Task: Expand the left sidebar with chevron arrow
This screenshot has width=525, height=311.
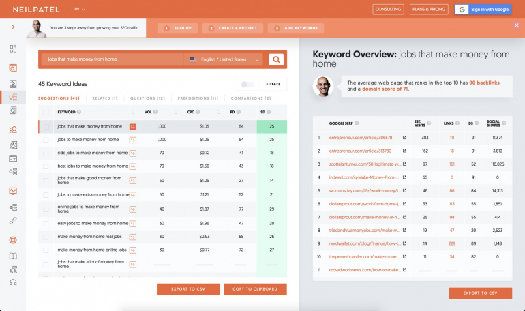Action: tap(13, 27)
